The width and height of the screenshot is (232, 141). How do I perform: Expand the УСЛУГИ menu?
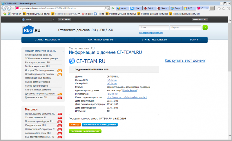(x=195, y=40)
